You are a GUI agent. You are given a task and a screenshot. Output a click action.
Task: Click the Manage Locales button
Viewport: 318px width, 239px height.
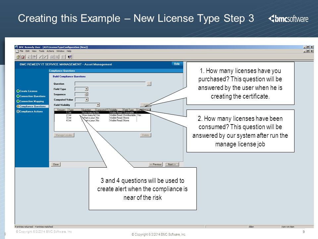[64, 135]
